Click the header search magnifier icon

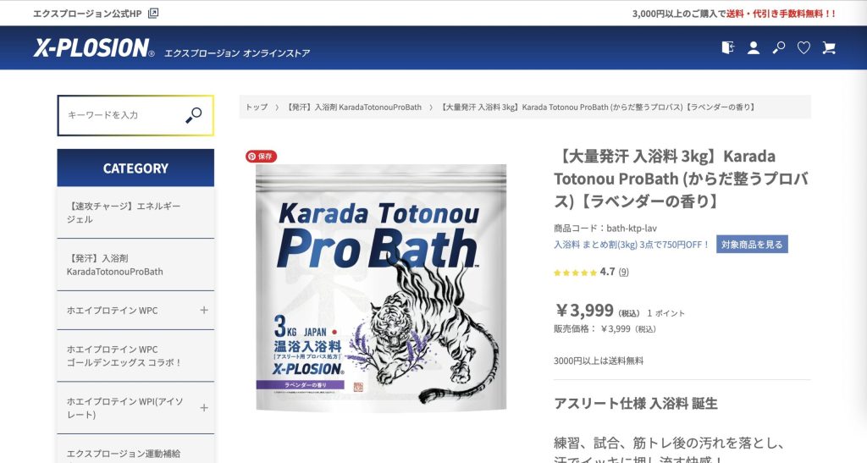tap(779, 48)
